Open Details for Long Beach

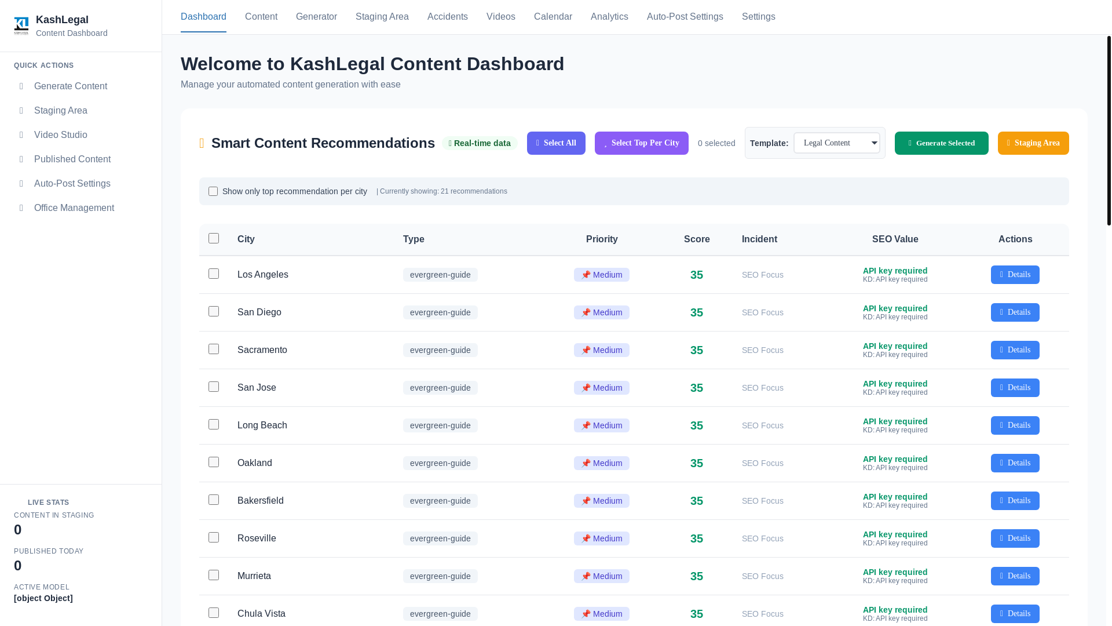(1015, 425)
